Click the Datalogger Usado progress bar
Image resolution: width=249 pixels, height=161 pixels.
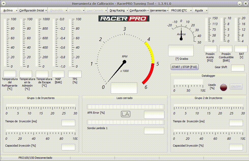[188, 82]
